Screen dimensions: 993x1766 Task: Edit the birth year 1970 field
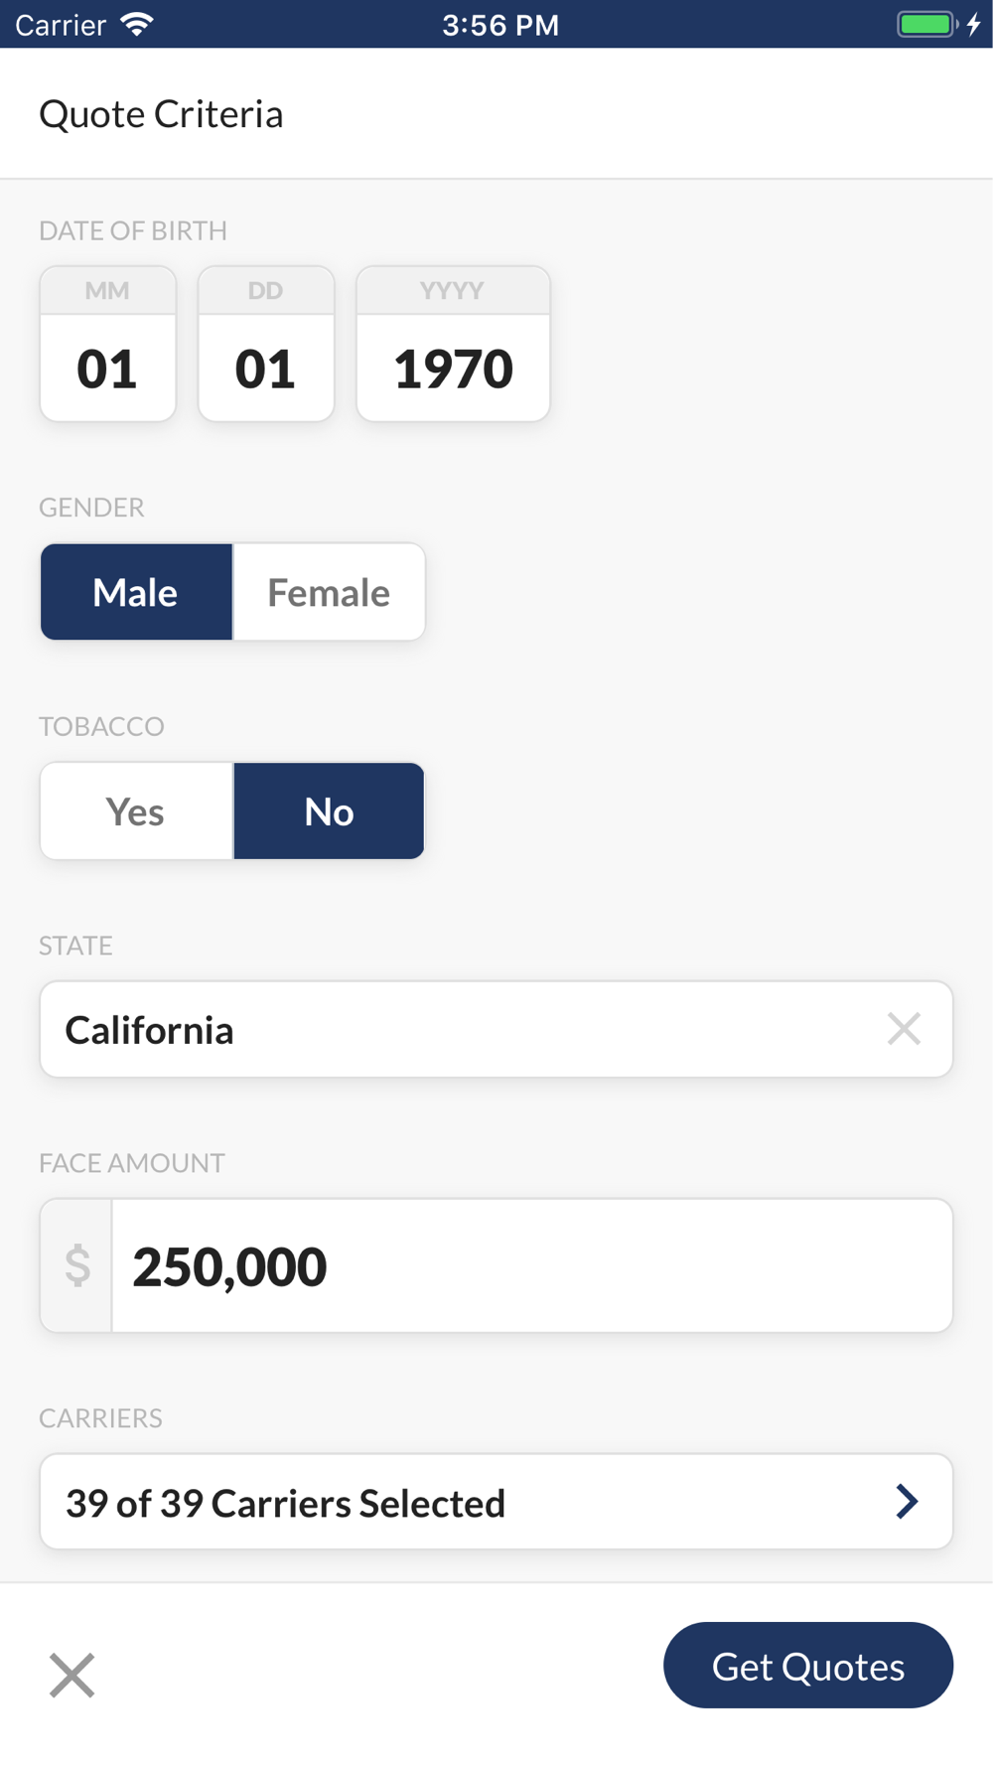click(x=453, y=368)
